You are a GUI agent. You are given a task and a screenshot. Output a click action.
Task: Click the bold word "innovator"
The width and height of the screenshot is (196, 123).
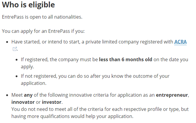click(23, 102)
